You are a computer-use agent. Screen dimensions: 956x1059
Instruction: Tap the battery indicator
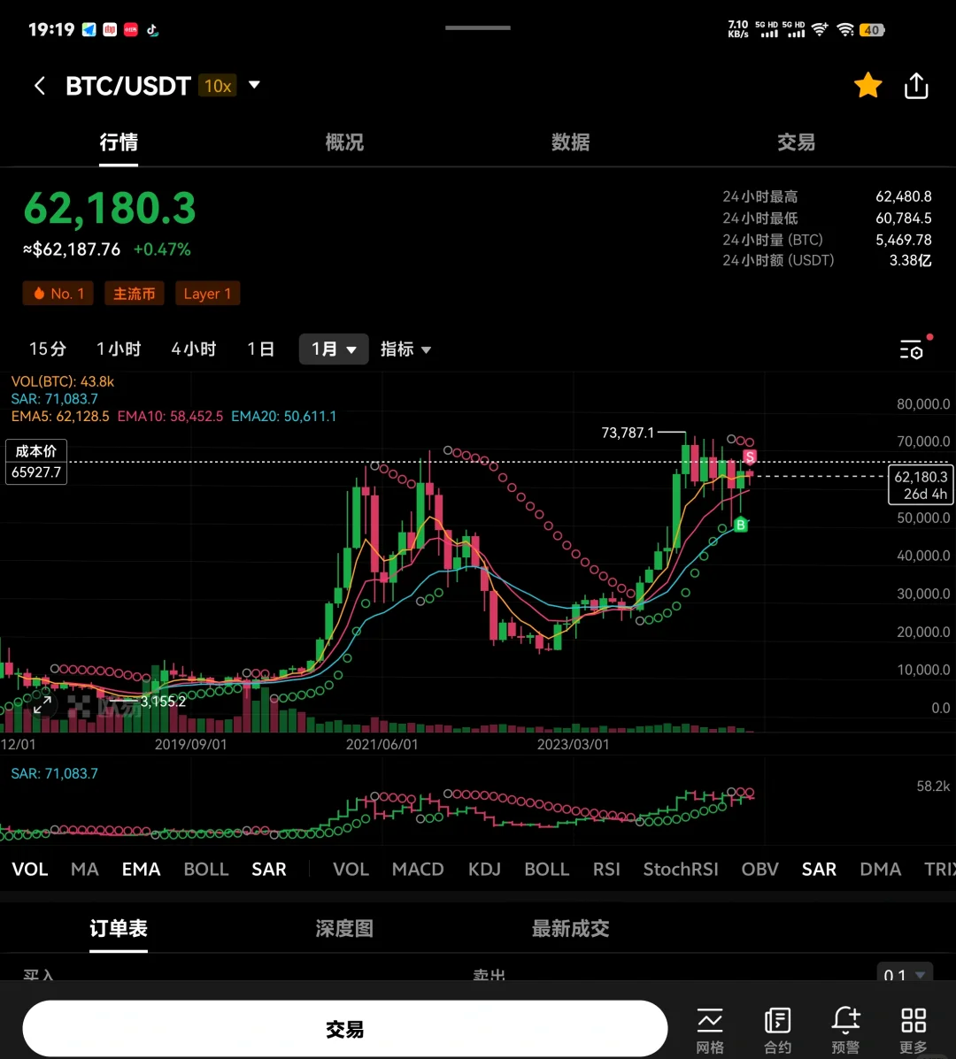872,30
